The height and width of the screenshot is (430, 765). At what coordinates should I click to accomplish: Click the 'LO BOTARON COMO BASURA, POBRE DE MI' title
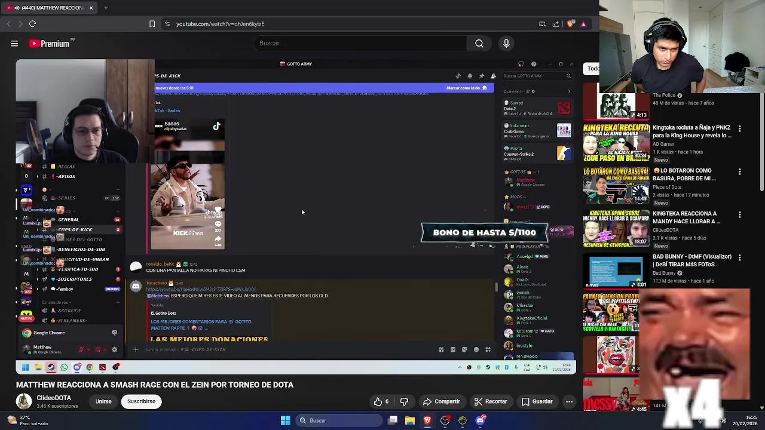coord(684,174)
